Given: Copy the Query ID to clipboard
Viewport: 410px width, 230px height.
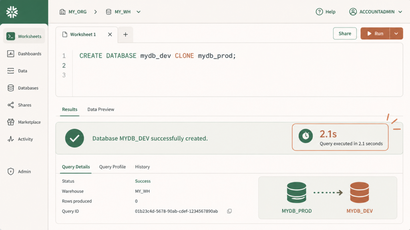Looking at the screenshot, I should coord(229,211).
